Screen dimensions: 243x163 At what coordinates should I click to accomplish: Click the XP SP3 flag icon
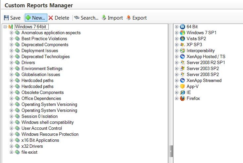(182, 44)
